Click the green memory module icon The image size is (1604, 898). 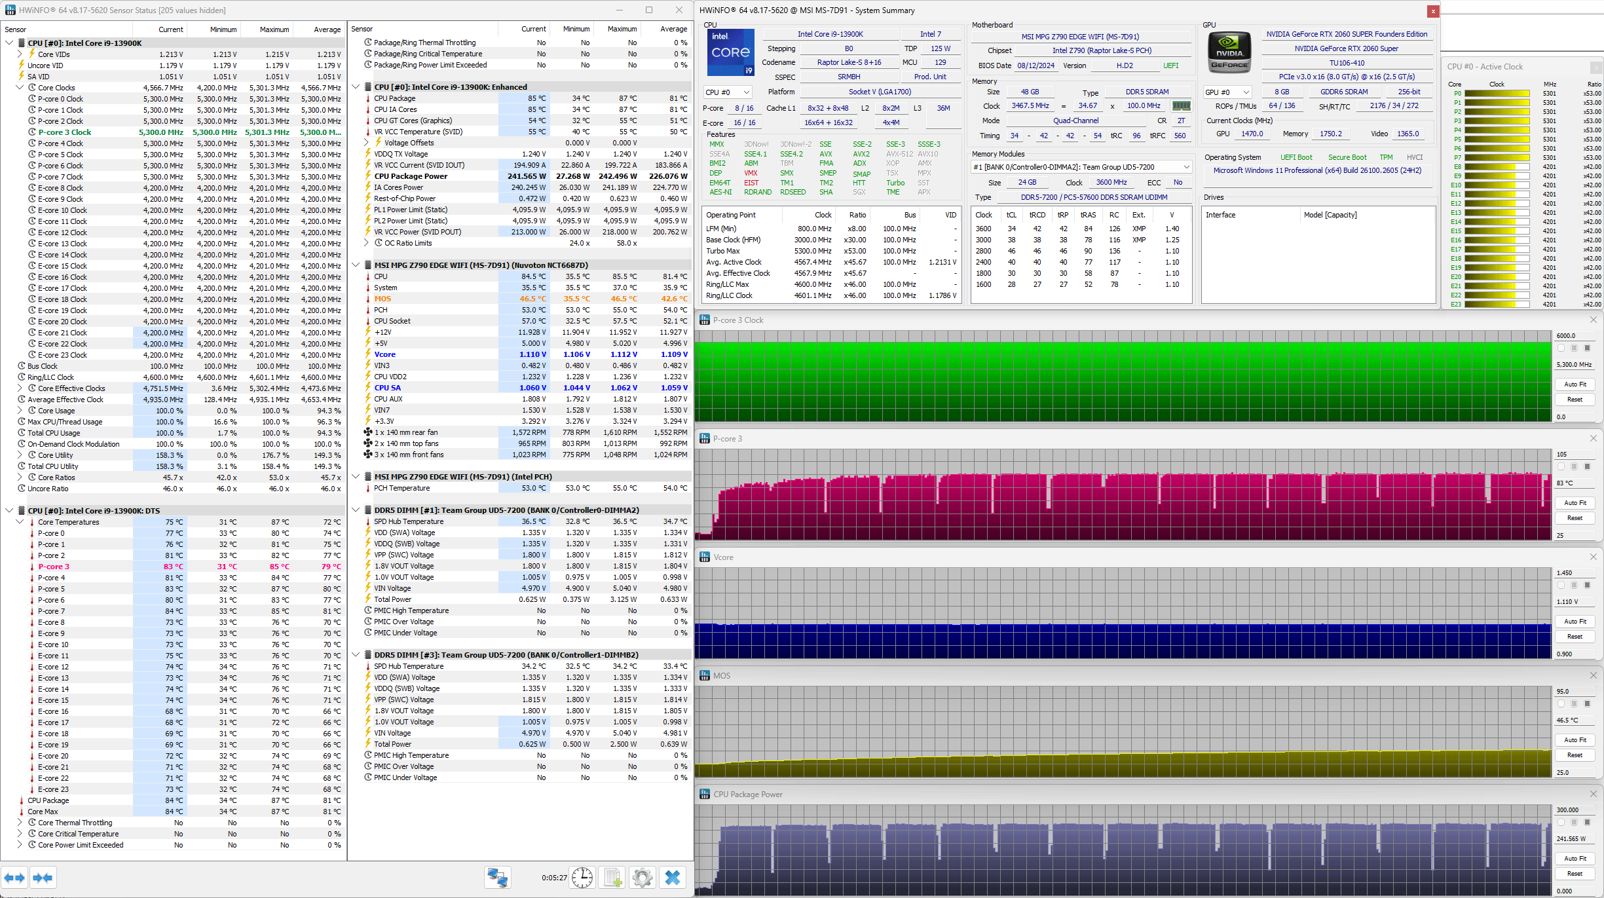click(x=1181, y=105)
